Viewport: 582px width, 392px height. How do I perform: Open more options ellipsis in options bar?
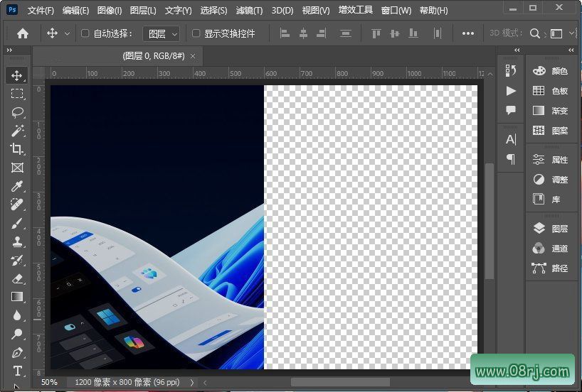(467, 33)
